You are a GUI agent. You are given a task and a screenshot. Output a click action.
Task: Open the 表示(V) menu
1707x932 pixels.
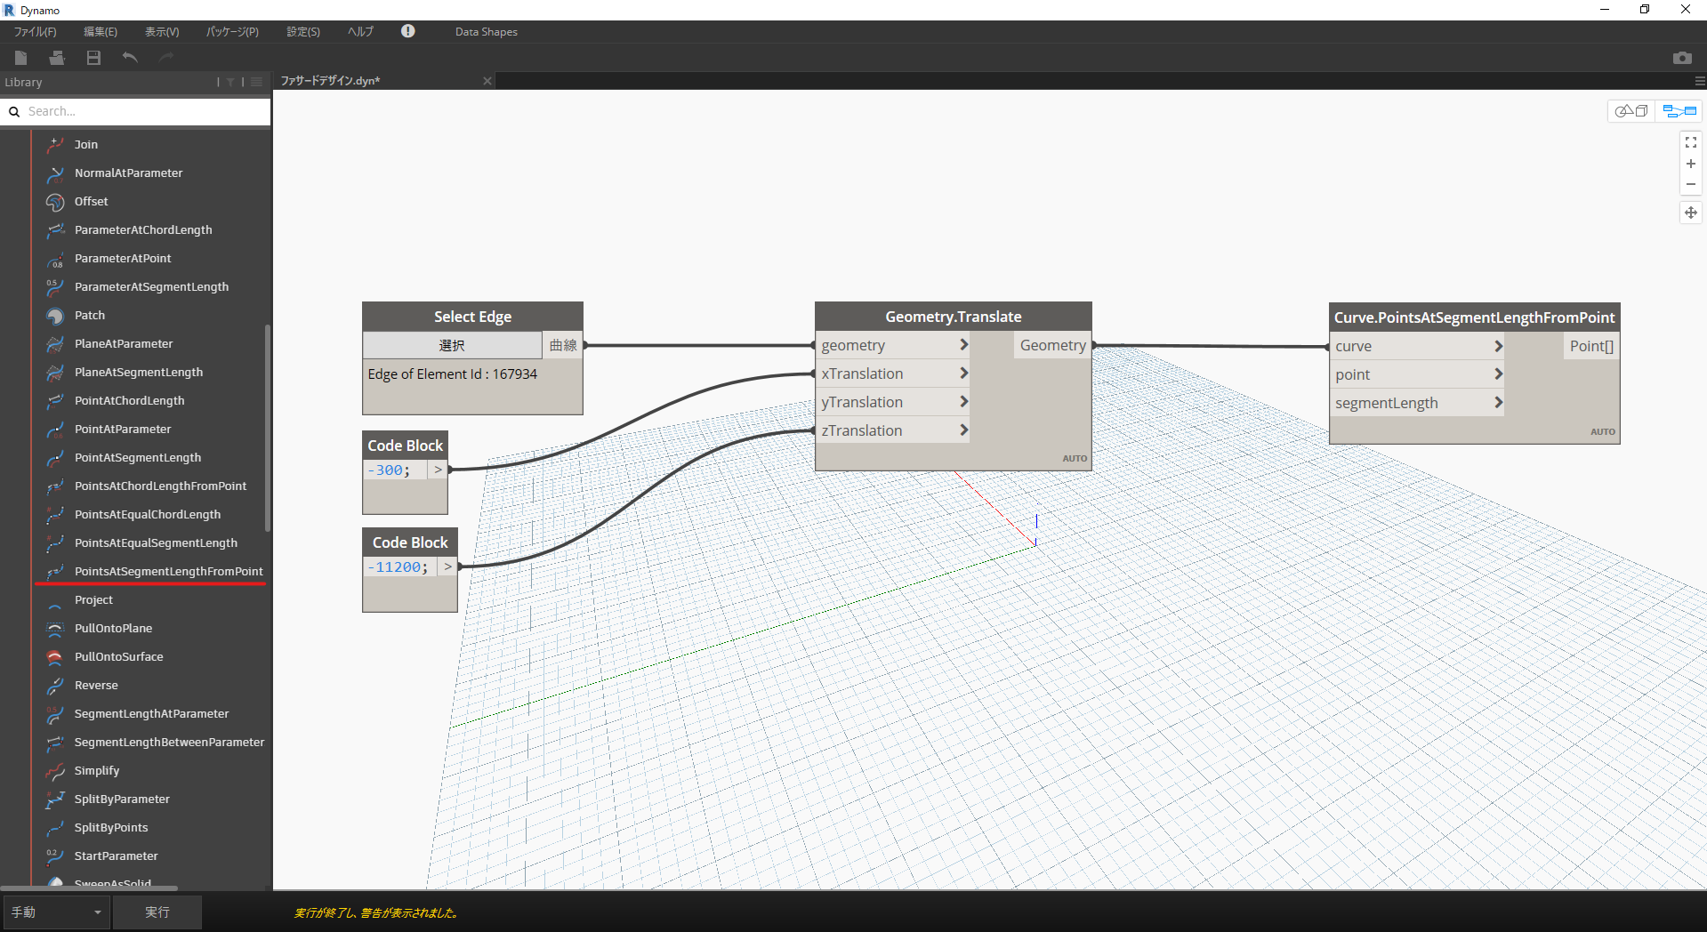click(x=162, y=32)
